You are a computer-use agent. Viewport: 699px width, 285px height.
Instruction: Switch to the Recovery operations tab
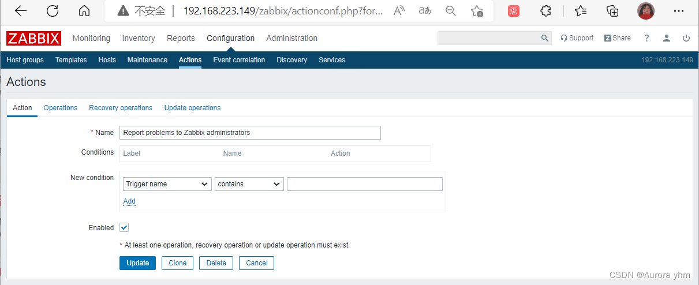tap(121, 108)
